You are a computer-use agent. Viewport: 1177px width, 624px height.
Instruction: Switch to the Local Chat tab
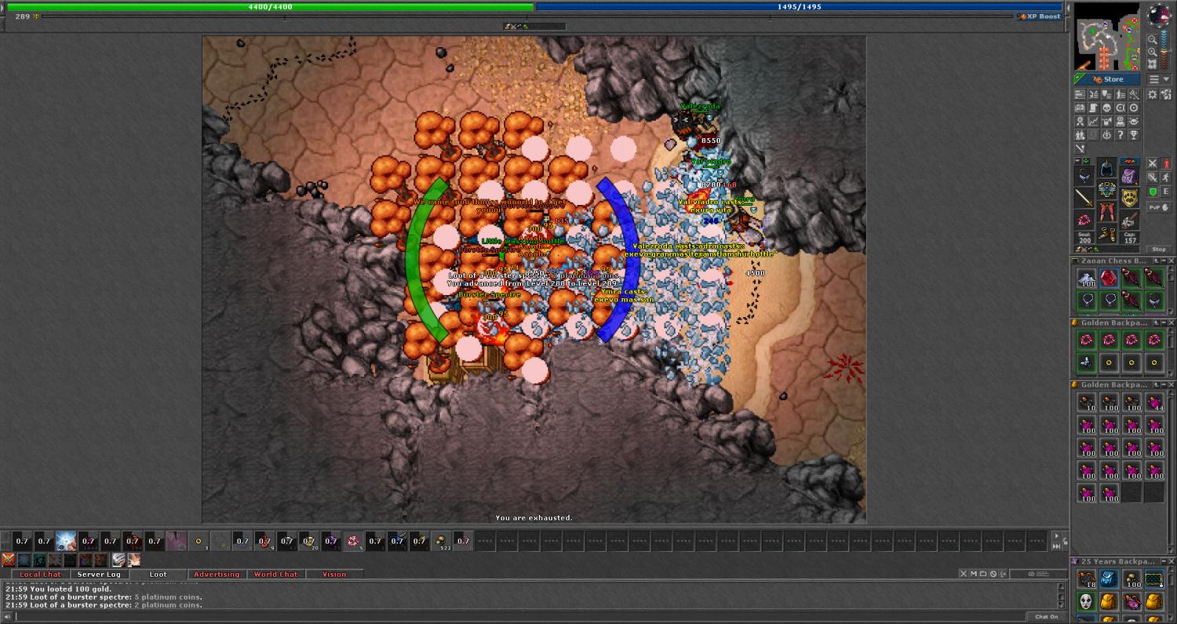pos(40,575)
